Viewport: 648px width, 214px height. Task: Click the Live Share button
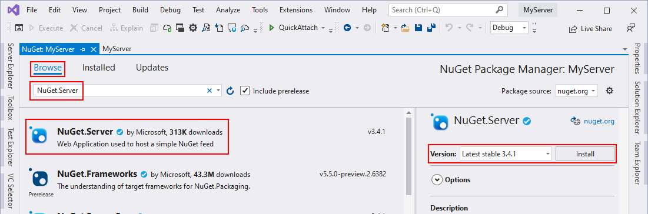[x=591, y=29]
